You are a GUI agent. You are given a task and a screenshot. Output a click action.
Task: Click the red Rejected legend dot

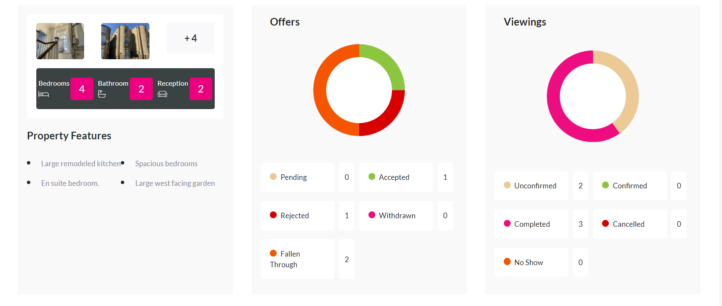pos(273,215)
